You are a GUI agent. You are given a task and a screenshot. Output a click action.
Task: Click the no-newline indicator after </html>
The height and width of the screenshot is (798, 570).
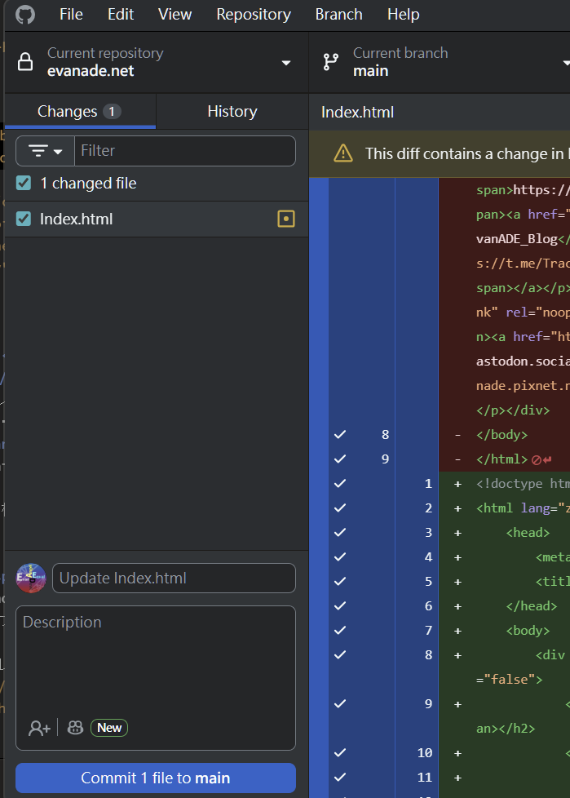coord(541,459)
